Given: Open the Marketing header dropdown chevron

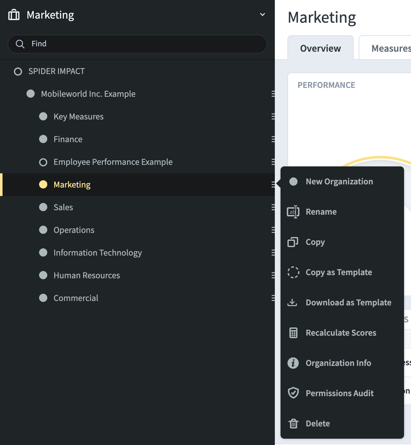Looking at the screenshot, I should [x=262, y=14].
